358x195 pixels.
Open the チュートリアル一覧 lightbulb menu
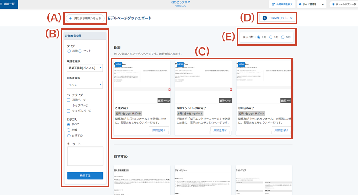click(x=343, y=4)
